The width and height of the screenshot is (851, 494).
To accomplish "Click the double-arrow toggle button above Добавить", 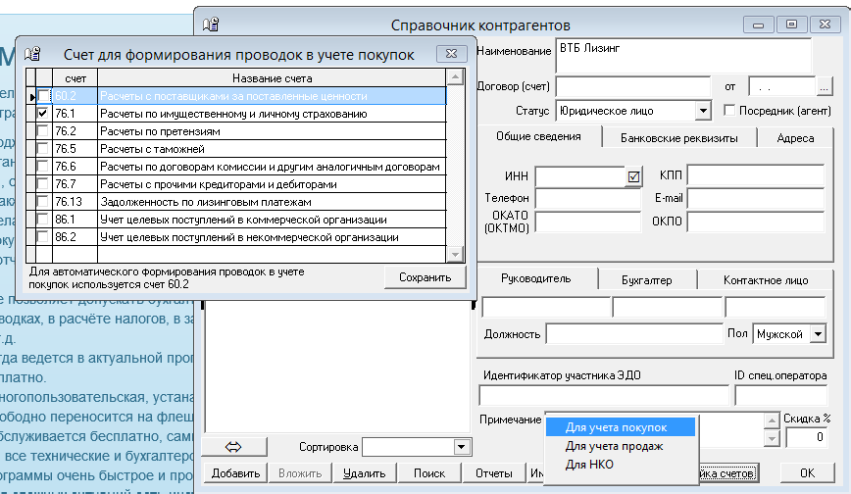I will coord(234,447).
